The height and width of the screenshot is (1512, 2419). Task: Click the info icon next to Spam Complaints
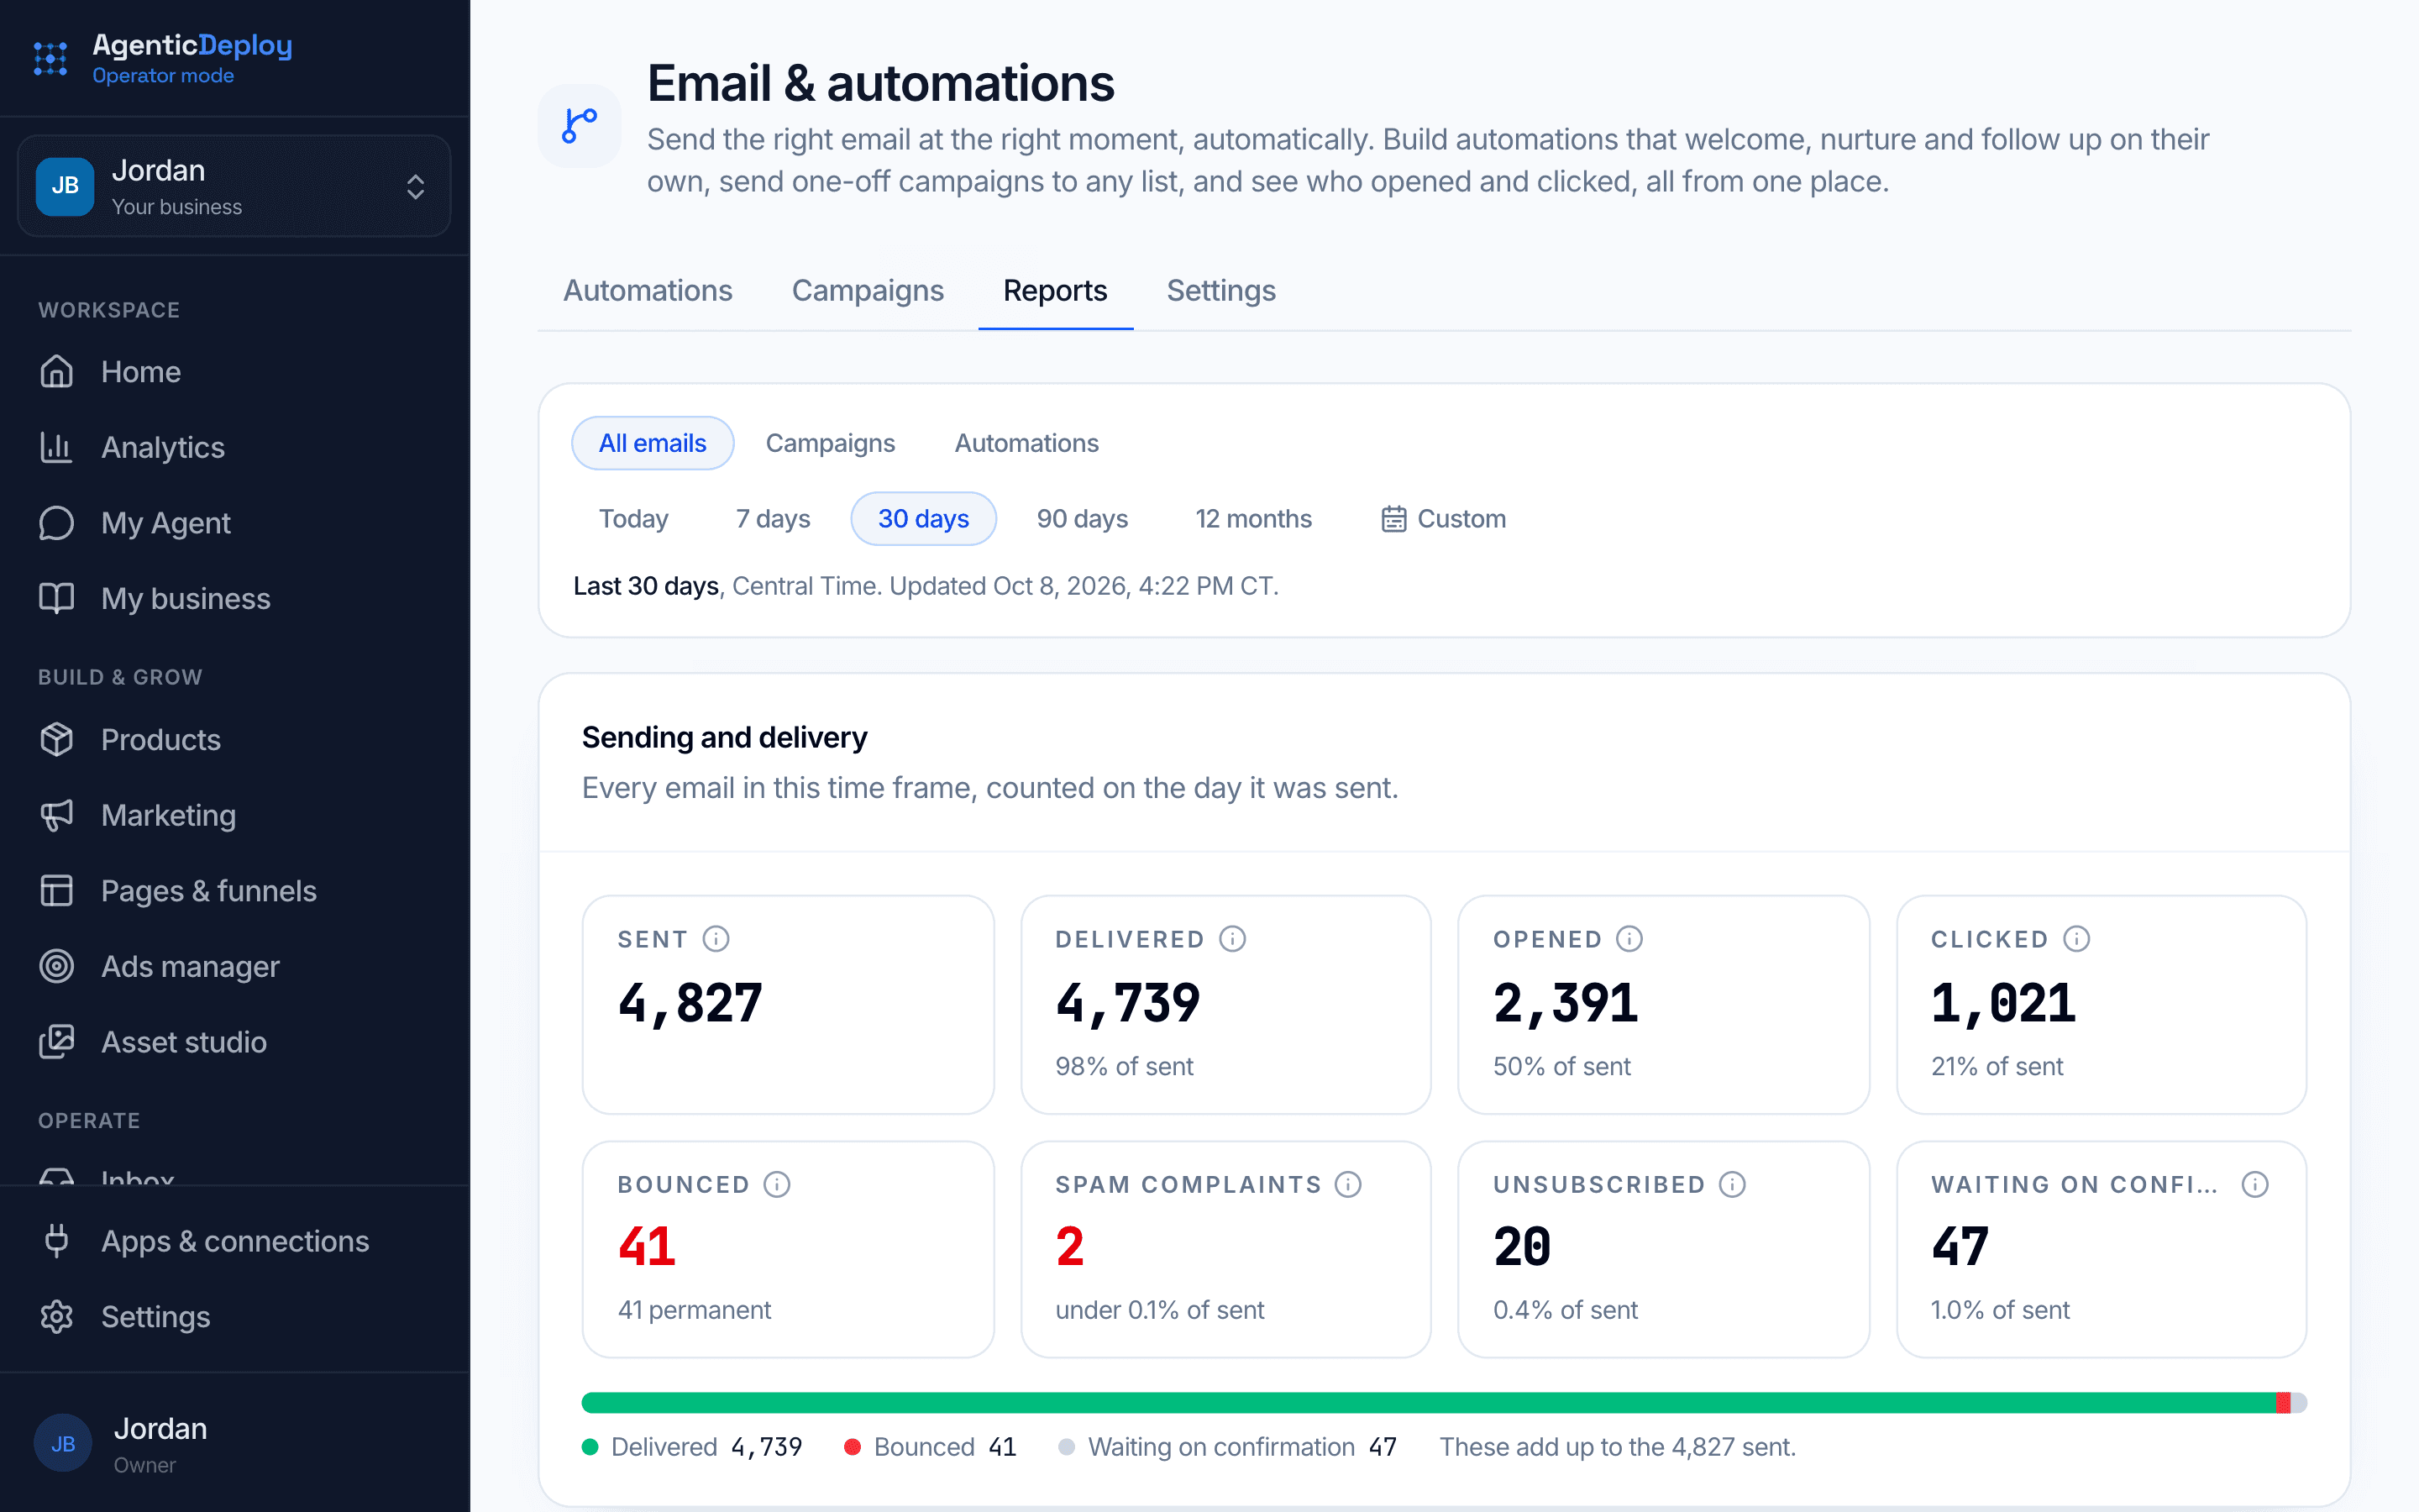coord(1348,1184)
